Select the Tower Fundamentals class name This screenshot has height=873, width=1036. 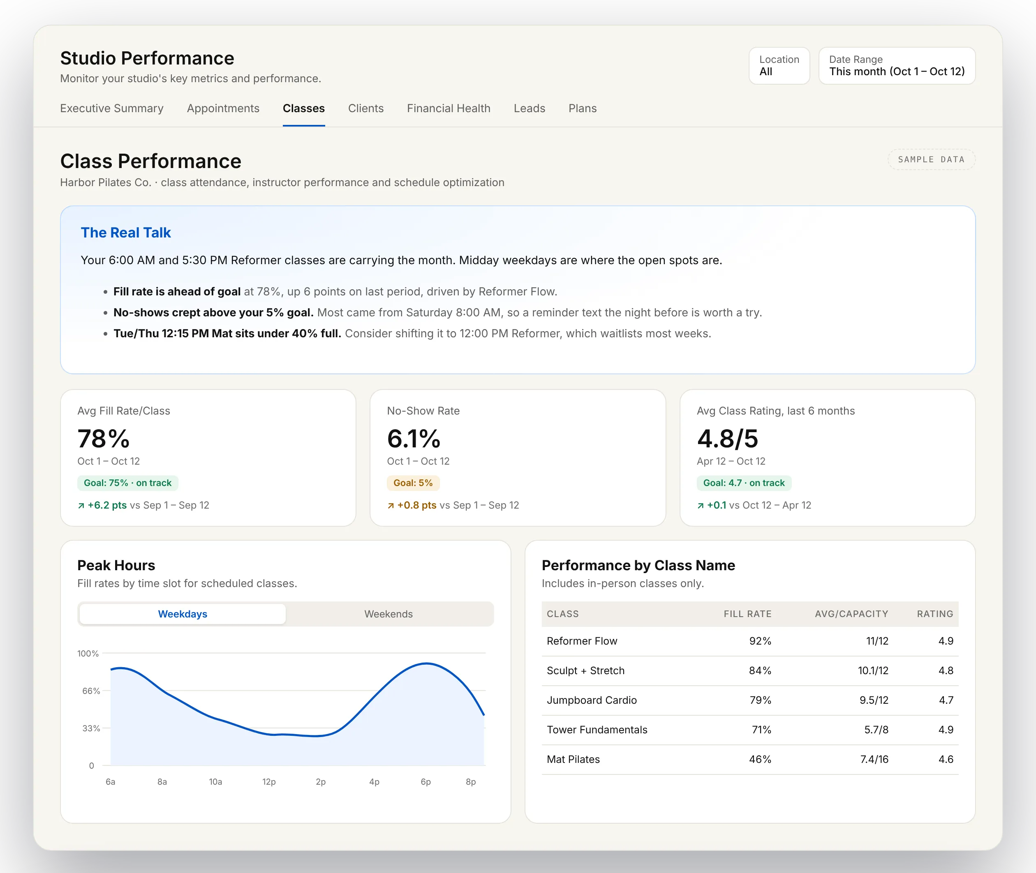597,730
